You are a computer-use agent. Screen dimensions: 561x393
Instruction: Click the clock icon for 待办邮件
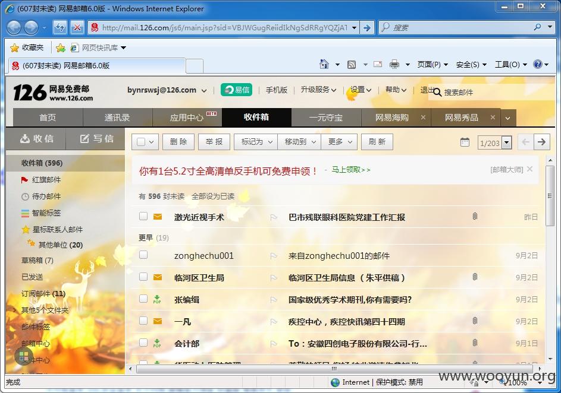(x=25, y=196)
